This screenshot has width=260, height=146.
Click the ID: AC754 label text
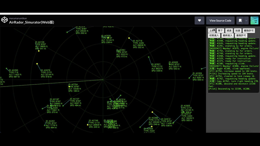pyautogui.click(x=73, y=84)
